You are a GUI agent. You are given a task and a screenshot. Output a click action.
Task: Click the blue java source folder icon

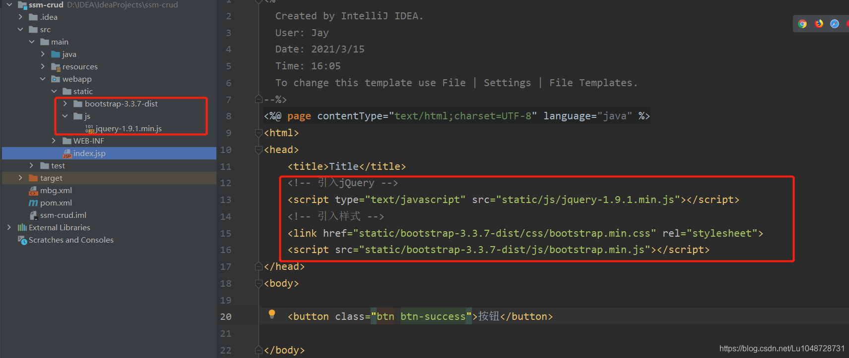(56, 54)
